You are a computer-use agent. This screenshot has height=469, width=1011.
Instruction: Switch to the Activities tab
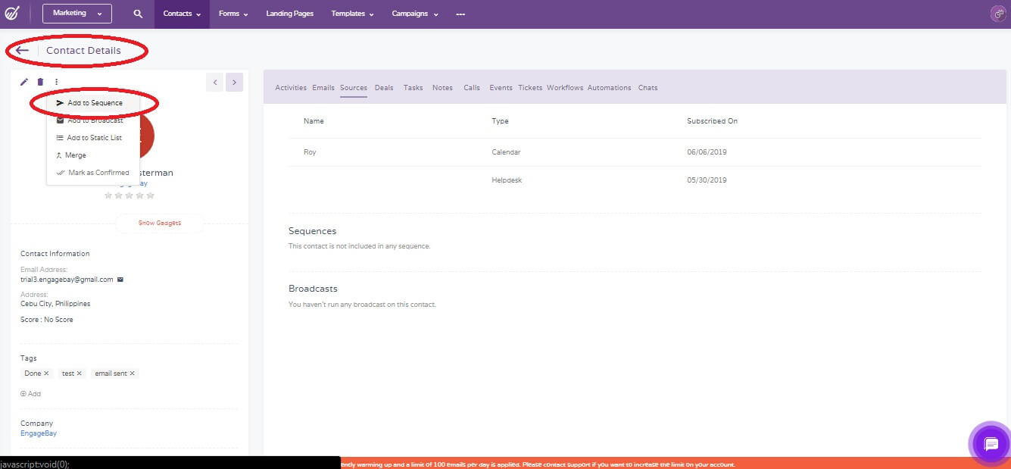point(291,87)
